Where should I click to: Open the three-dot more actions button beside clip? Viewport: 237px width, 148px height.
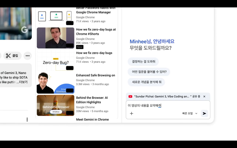coord(27,56)
